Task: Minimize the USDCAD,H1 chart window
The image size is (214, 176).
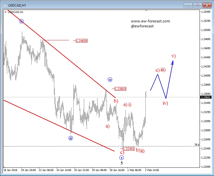Action: click(x=188, y=5)
